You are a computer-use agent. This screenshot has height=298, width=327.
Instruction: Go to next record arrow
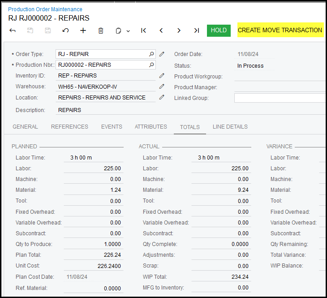point(179,30)
